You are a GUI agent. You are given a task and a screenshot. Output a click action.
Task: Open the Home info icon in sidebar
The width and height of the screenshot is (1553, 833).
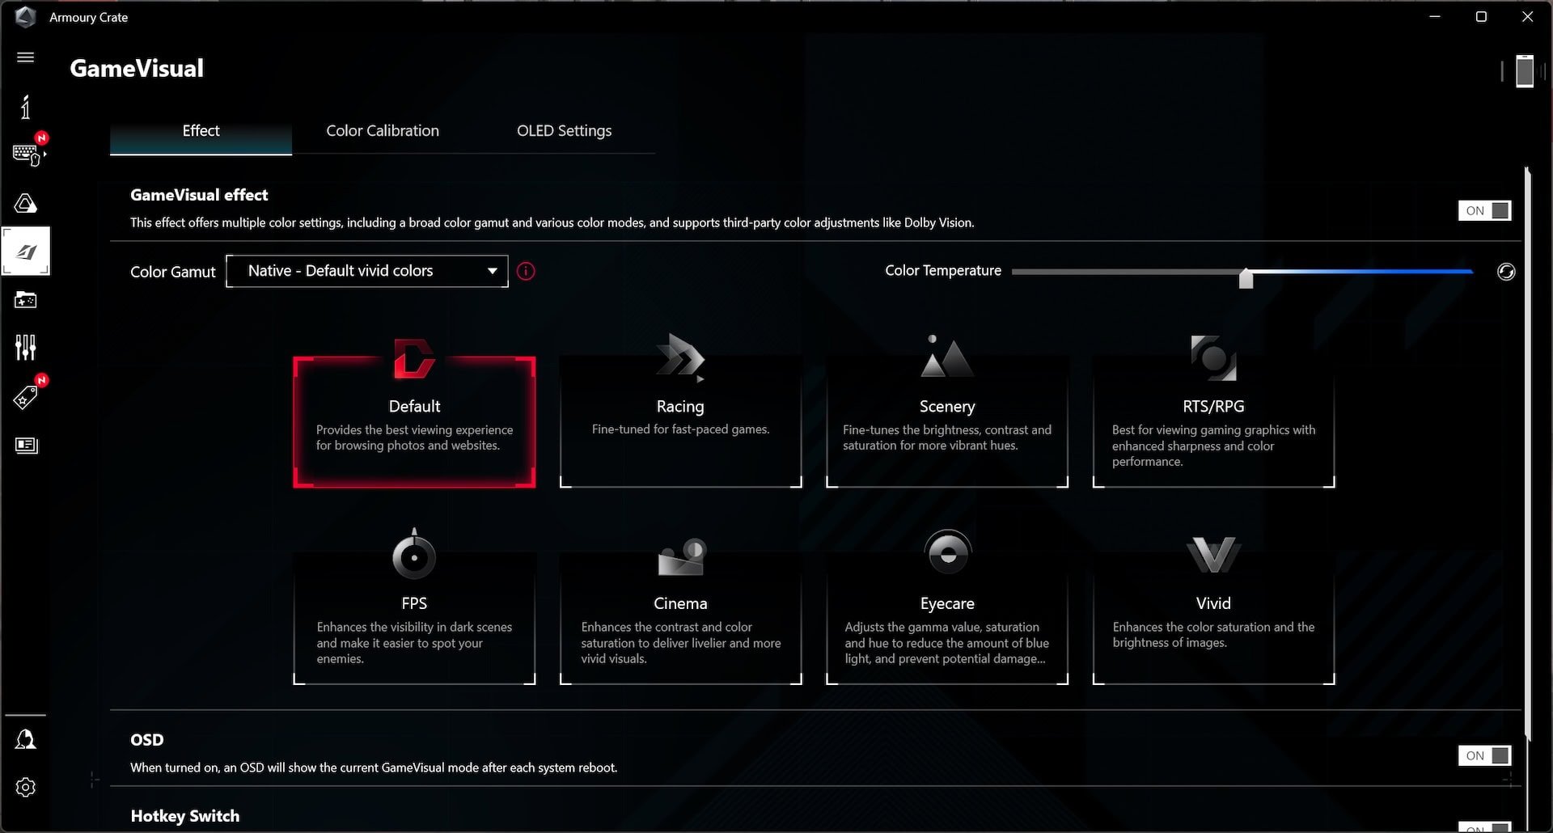[x=25, y=107]
